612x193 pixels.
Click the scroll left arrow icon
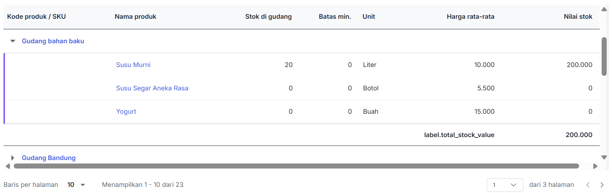pyautogui.click(x=8, y=166)
